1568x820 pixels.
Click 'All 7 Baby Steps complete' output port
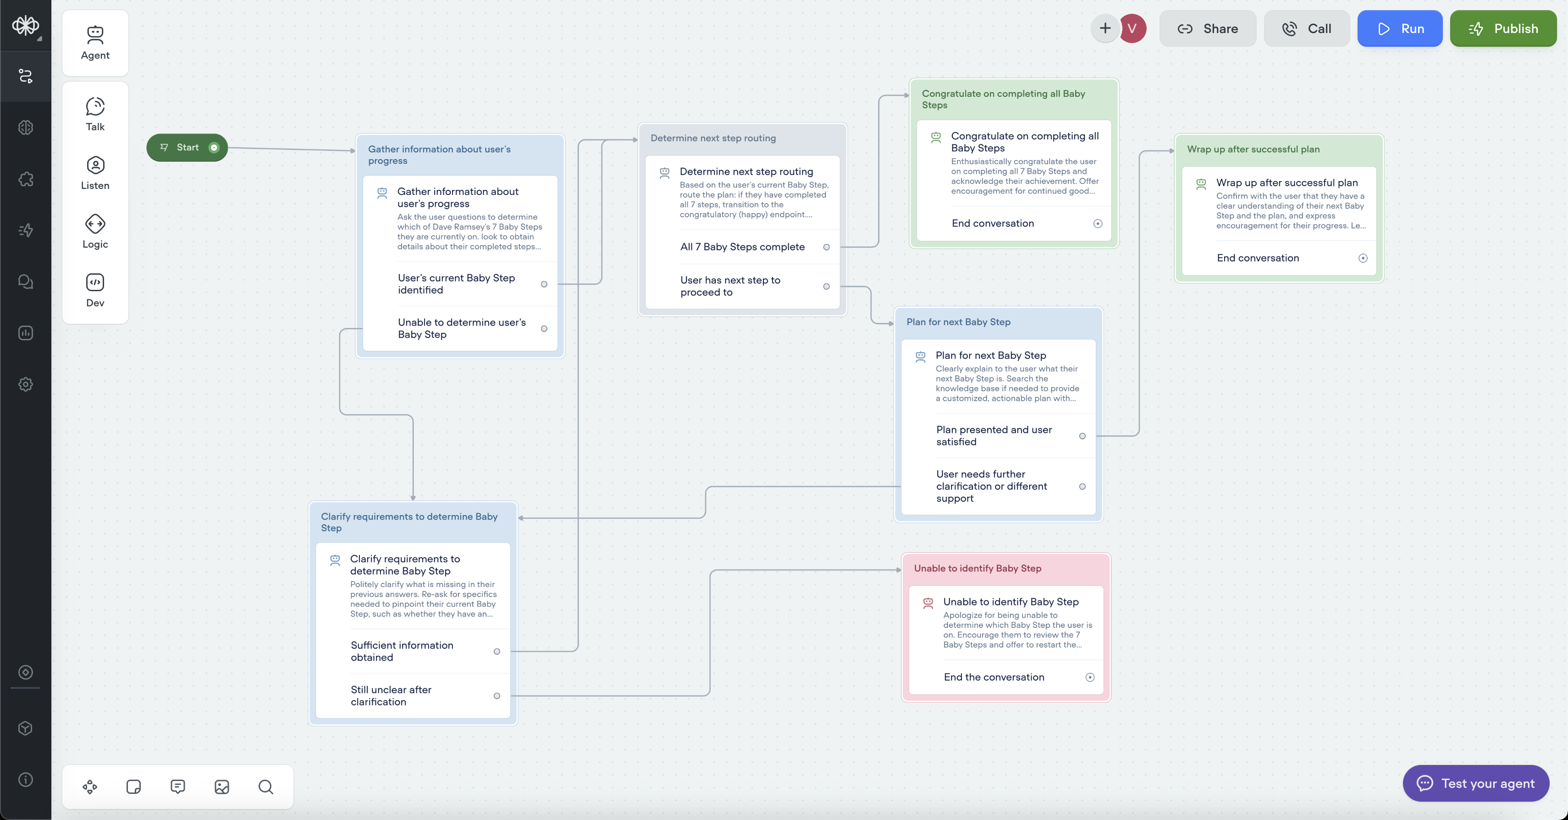[x=826, y=247]
